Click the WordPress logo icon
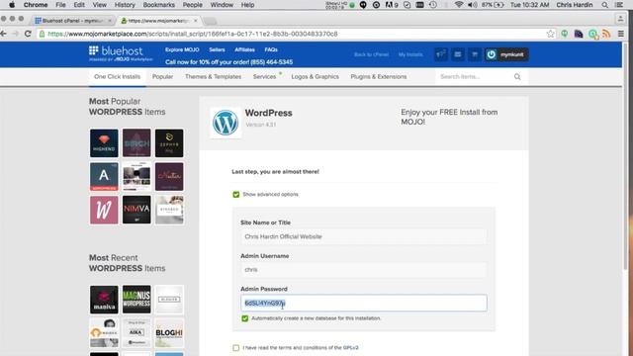The image size is (633, 356). click(x=226, y=123)
